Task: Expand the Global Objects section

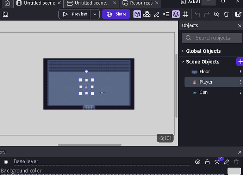Action: [x=183, y=51]
